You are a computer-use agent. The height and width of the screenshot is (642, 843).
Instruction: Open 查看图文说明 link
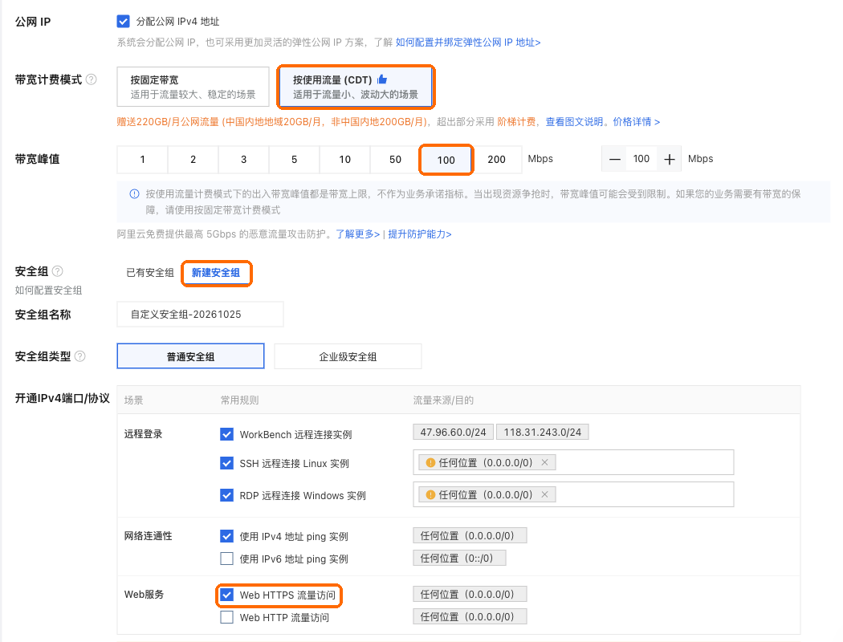tap(574, 122)
